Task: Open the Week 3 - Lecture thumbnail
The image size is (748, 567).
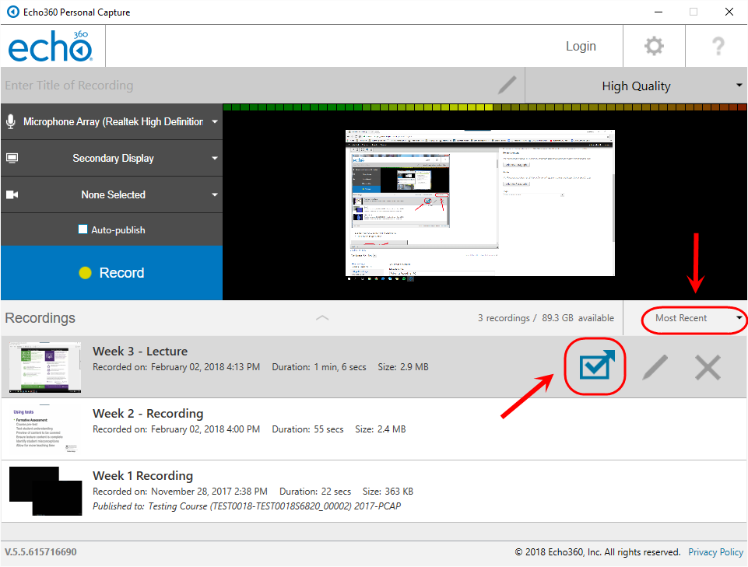Action: 45,367
